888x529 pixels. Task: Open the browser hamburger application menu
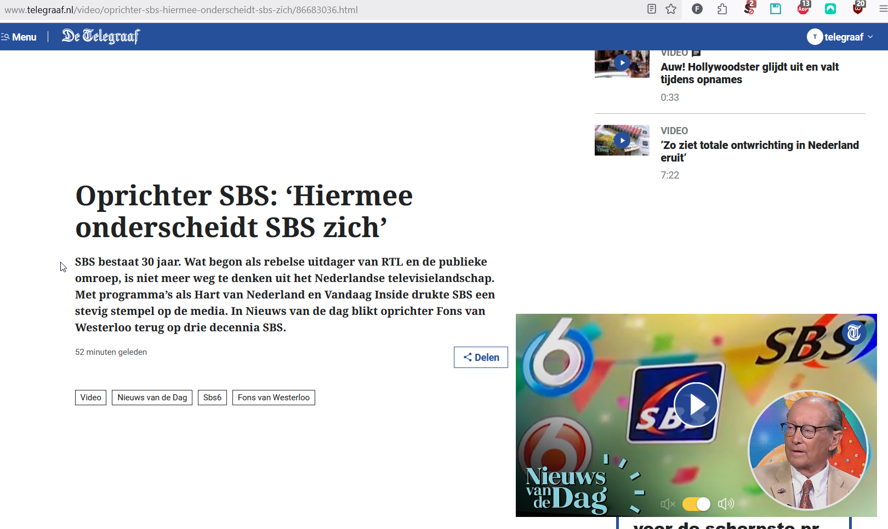point(883,9)
